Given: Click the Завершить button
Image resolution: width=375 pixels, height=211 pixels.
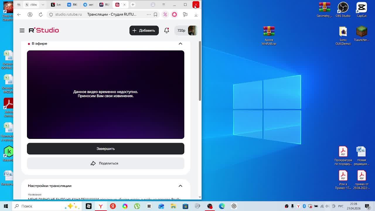Looking at the screenshot, I should point(105,149).
